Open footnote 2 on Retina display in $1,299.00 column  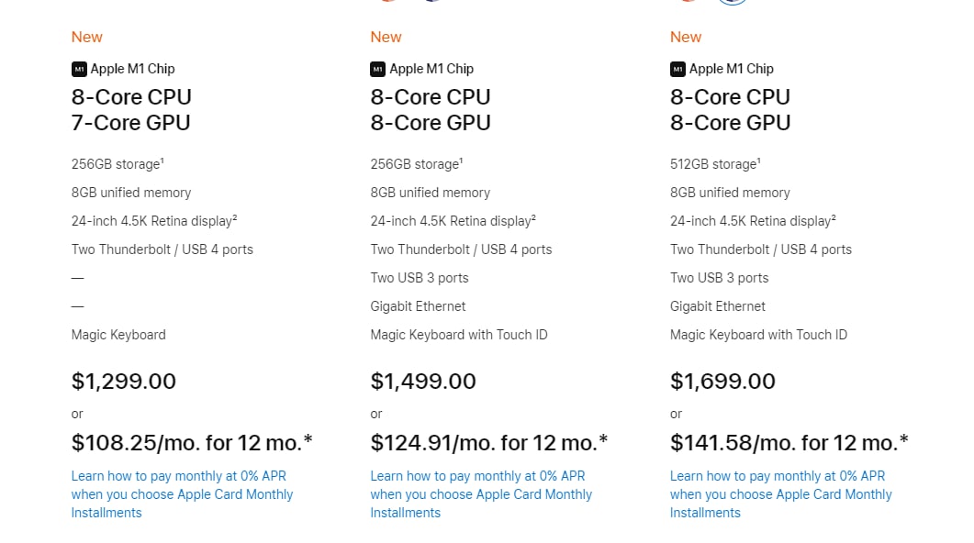[x=235, y=217]
